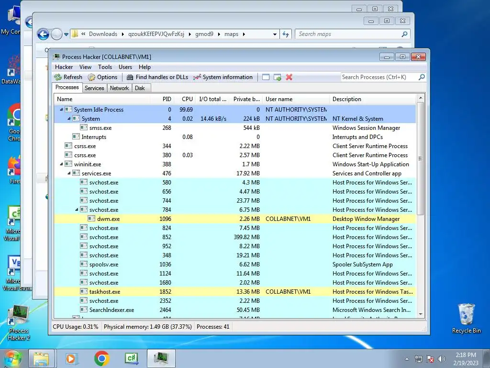490x368 pixels.
Task: Select the Processes tab
Action: click(x=67, y=87)
